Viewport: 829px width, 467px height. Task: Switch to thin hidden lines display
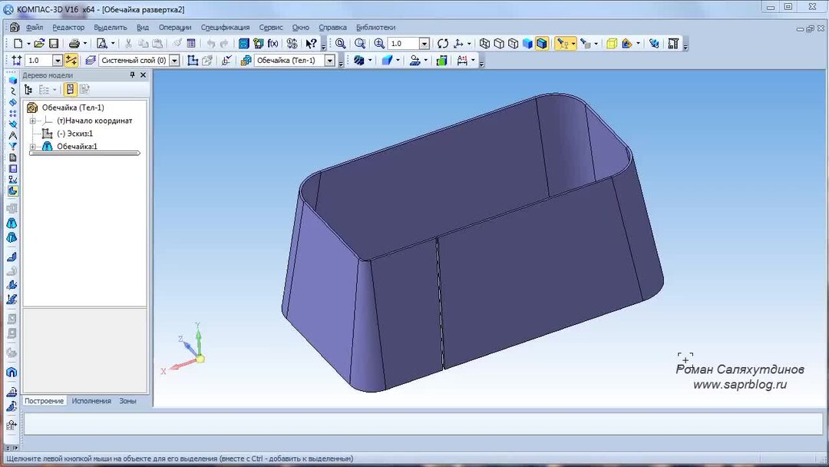click(513, 44)
